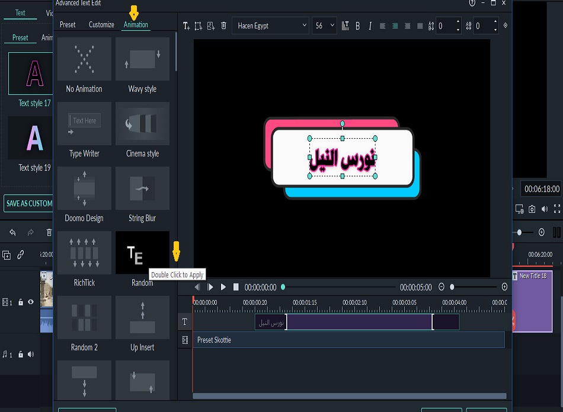Open the Text tab in main window
Screen dimensions: 563x412
[20, 13]
